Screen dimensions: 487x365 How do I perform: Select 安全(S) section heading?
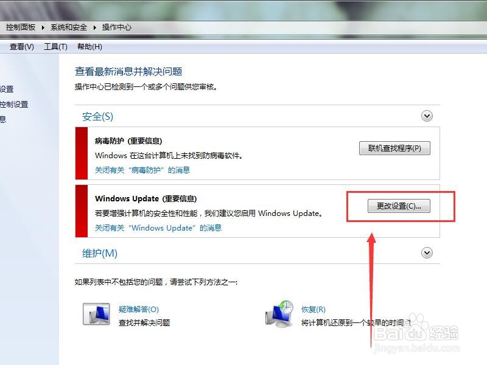pos(97,117)
